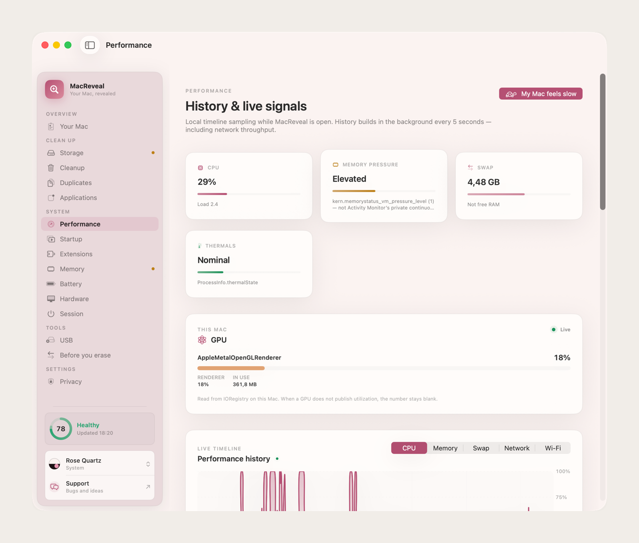Switch to the Memory timeline tab
Image resolution: width=639 pixels, height=543 pixels.
445,448
